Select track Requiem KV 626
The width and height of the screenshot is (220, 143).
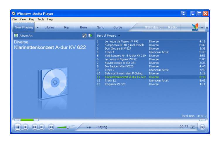(115, 84)
